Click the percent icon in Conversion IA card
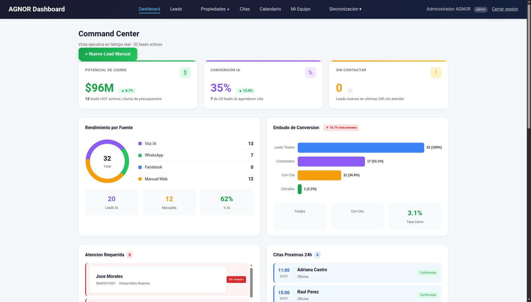Viewport: 531px width, 302px height. click(x=310, y=72)
